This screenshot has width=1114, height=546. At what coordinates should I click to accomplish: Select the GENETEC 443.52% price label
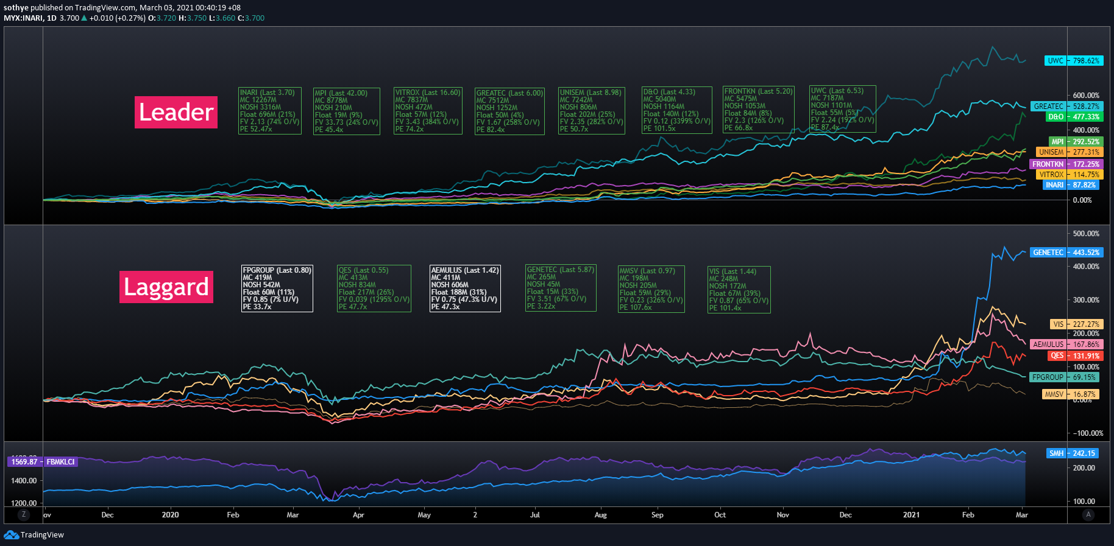click(1066, 252)
